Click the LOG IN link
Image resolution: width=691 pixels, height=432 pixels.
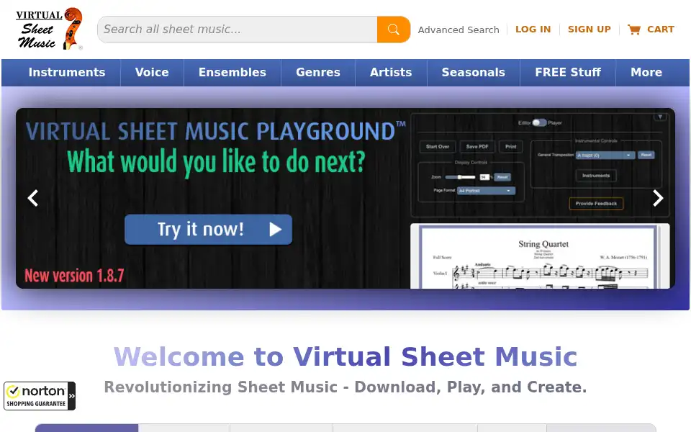click(x=533, y=29)
